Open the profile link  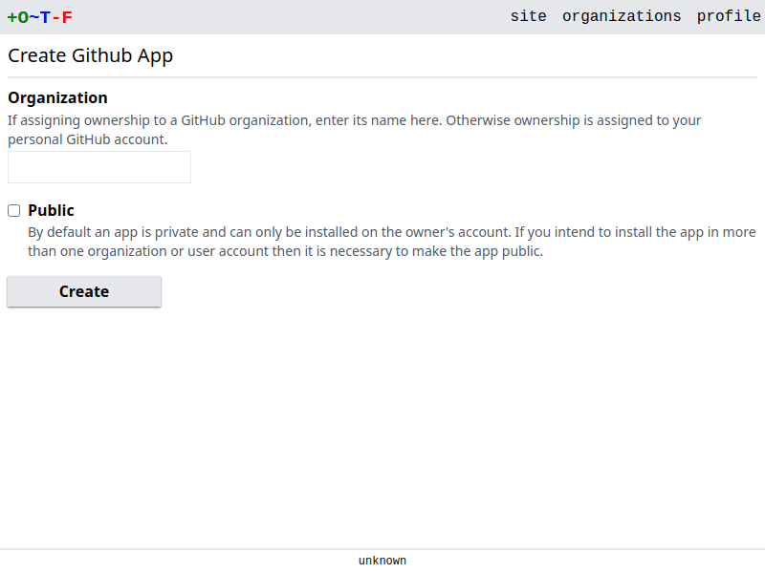tap(729, 16)
